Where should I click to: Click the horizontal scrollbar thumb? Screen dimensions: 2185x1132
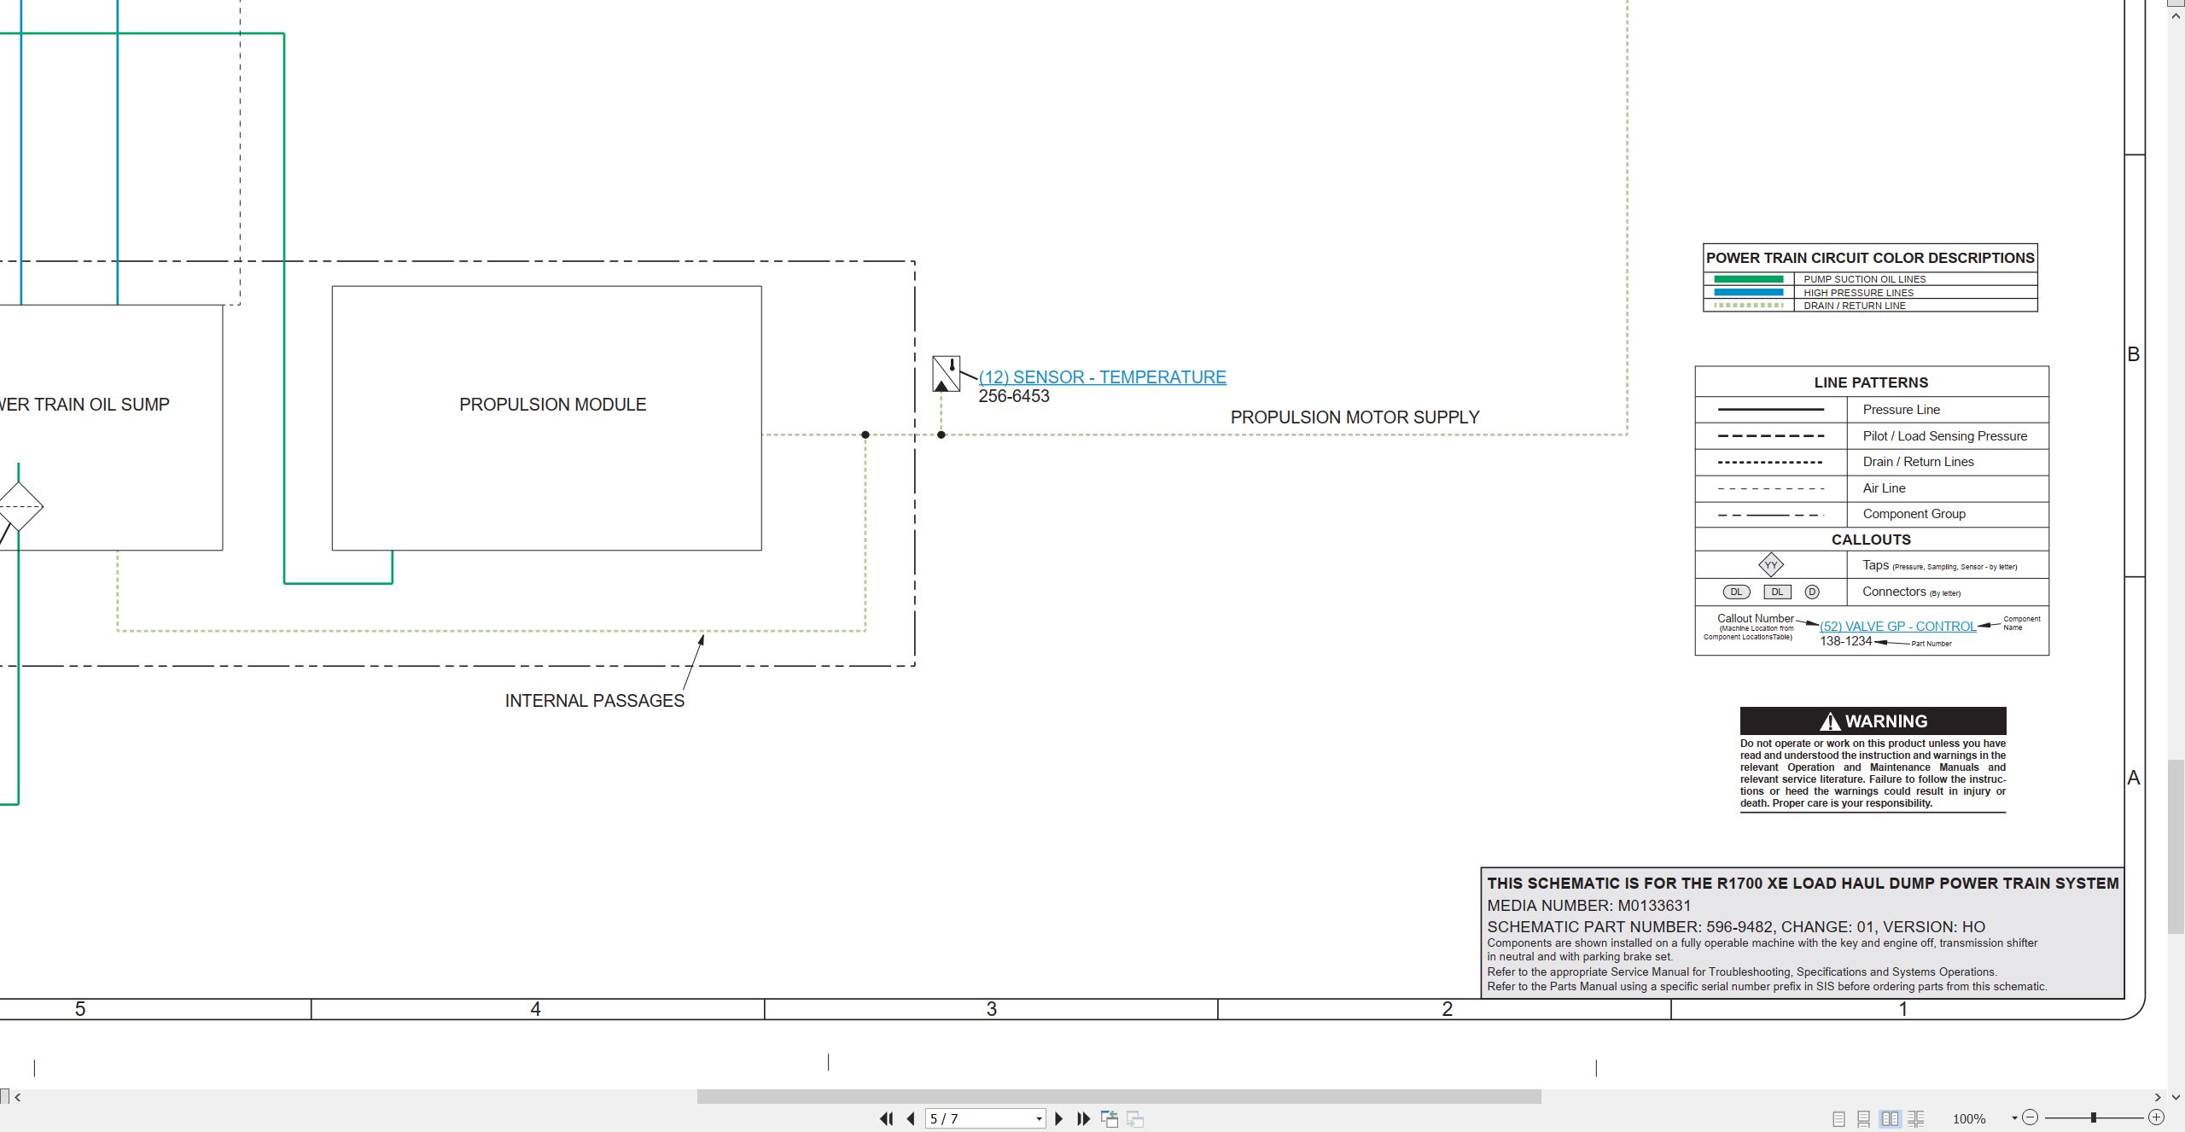[x=1119, y=1097]
